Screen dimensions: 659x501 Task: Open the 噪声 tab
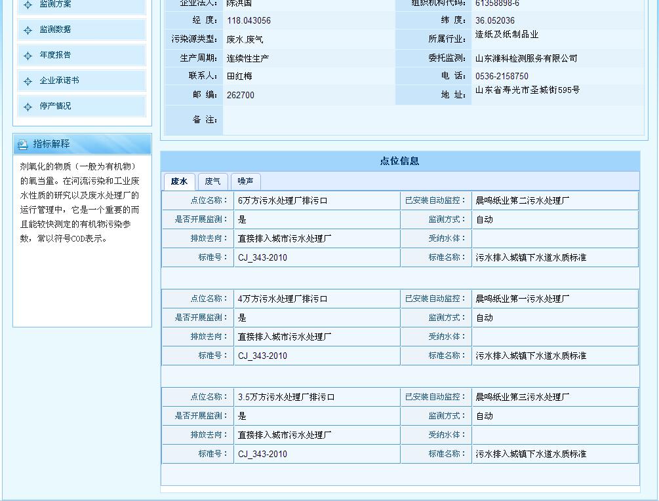tap(245, 181)
